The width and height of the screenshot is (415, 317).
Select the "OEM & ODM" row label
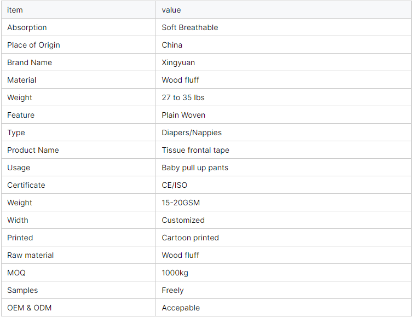point(29,308)
